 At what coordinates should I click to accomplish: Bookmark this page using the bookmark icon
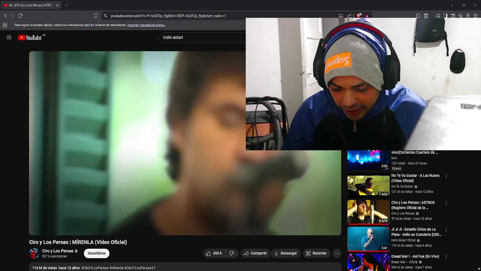coord(96,16)
